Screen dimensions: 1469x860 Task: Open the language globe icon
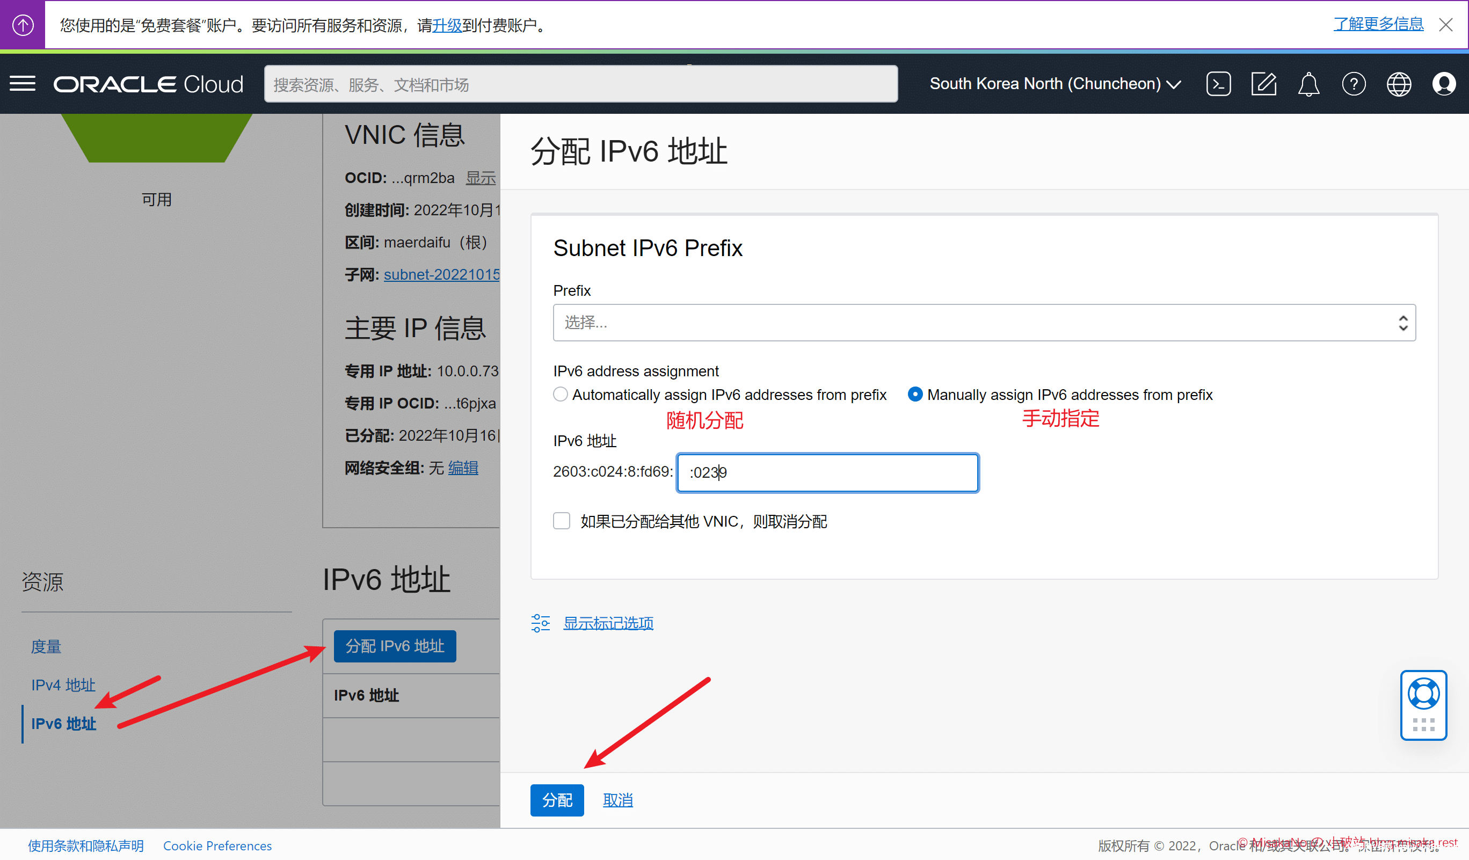1398,84
